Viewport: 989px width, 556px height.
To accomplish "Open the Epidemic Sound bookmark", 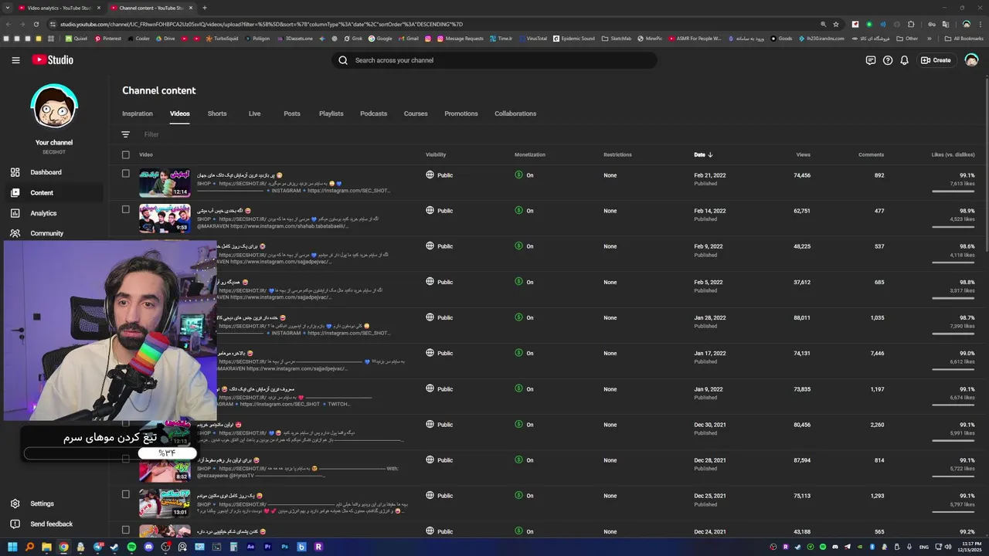I will (573, 38).
